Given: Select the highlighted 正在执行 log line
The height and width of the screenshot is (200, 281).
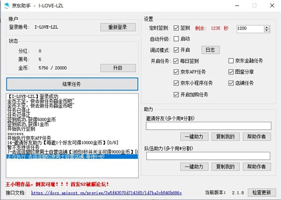Looking at the screenshot, I should coord(72,156).
